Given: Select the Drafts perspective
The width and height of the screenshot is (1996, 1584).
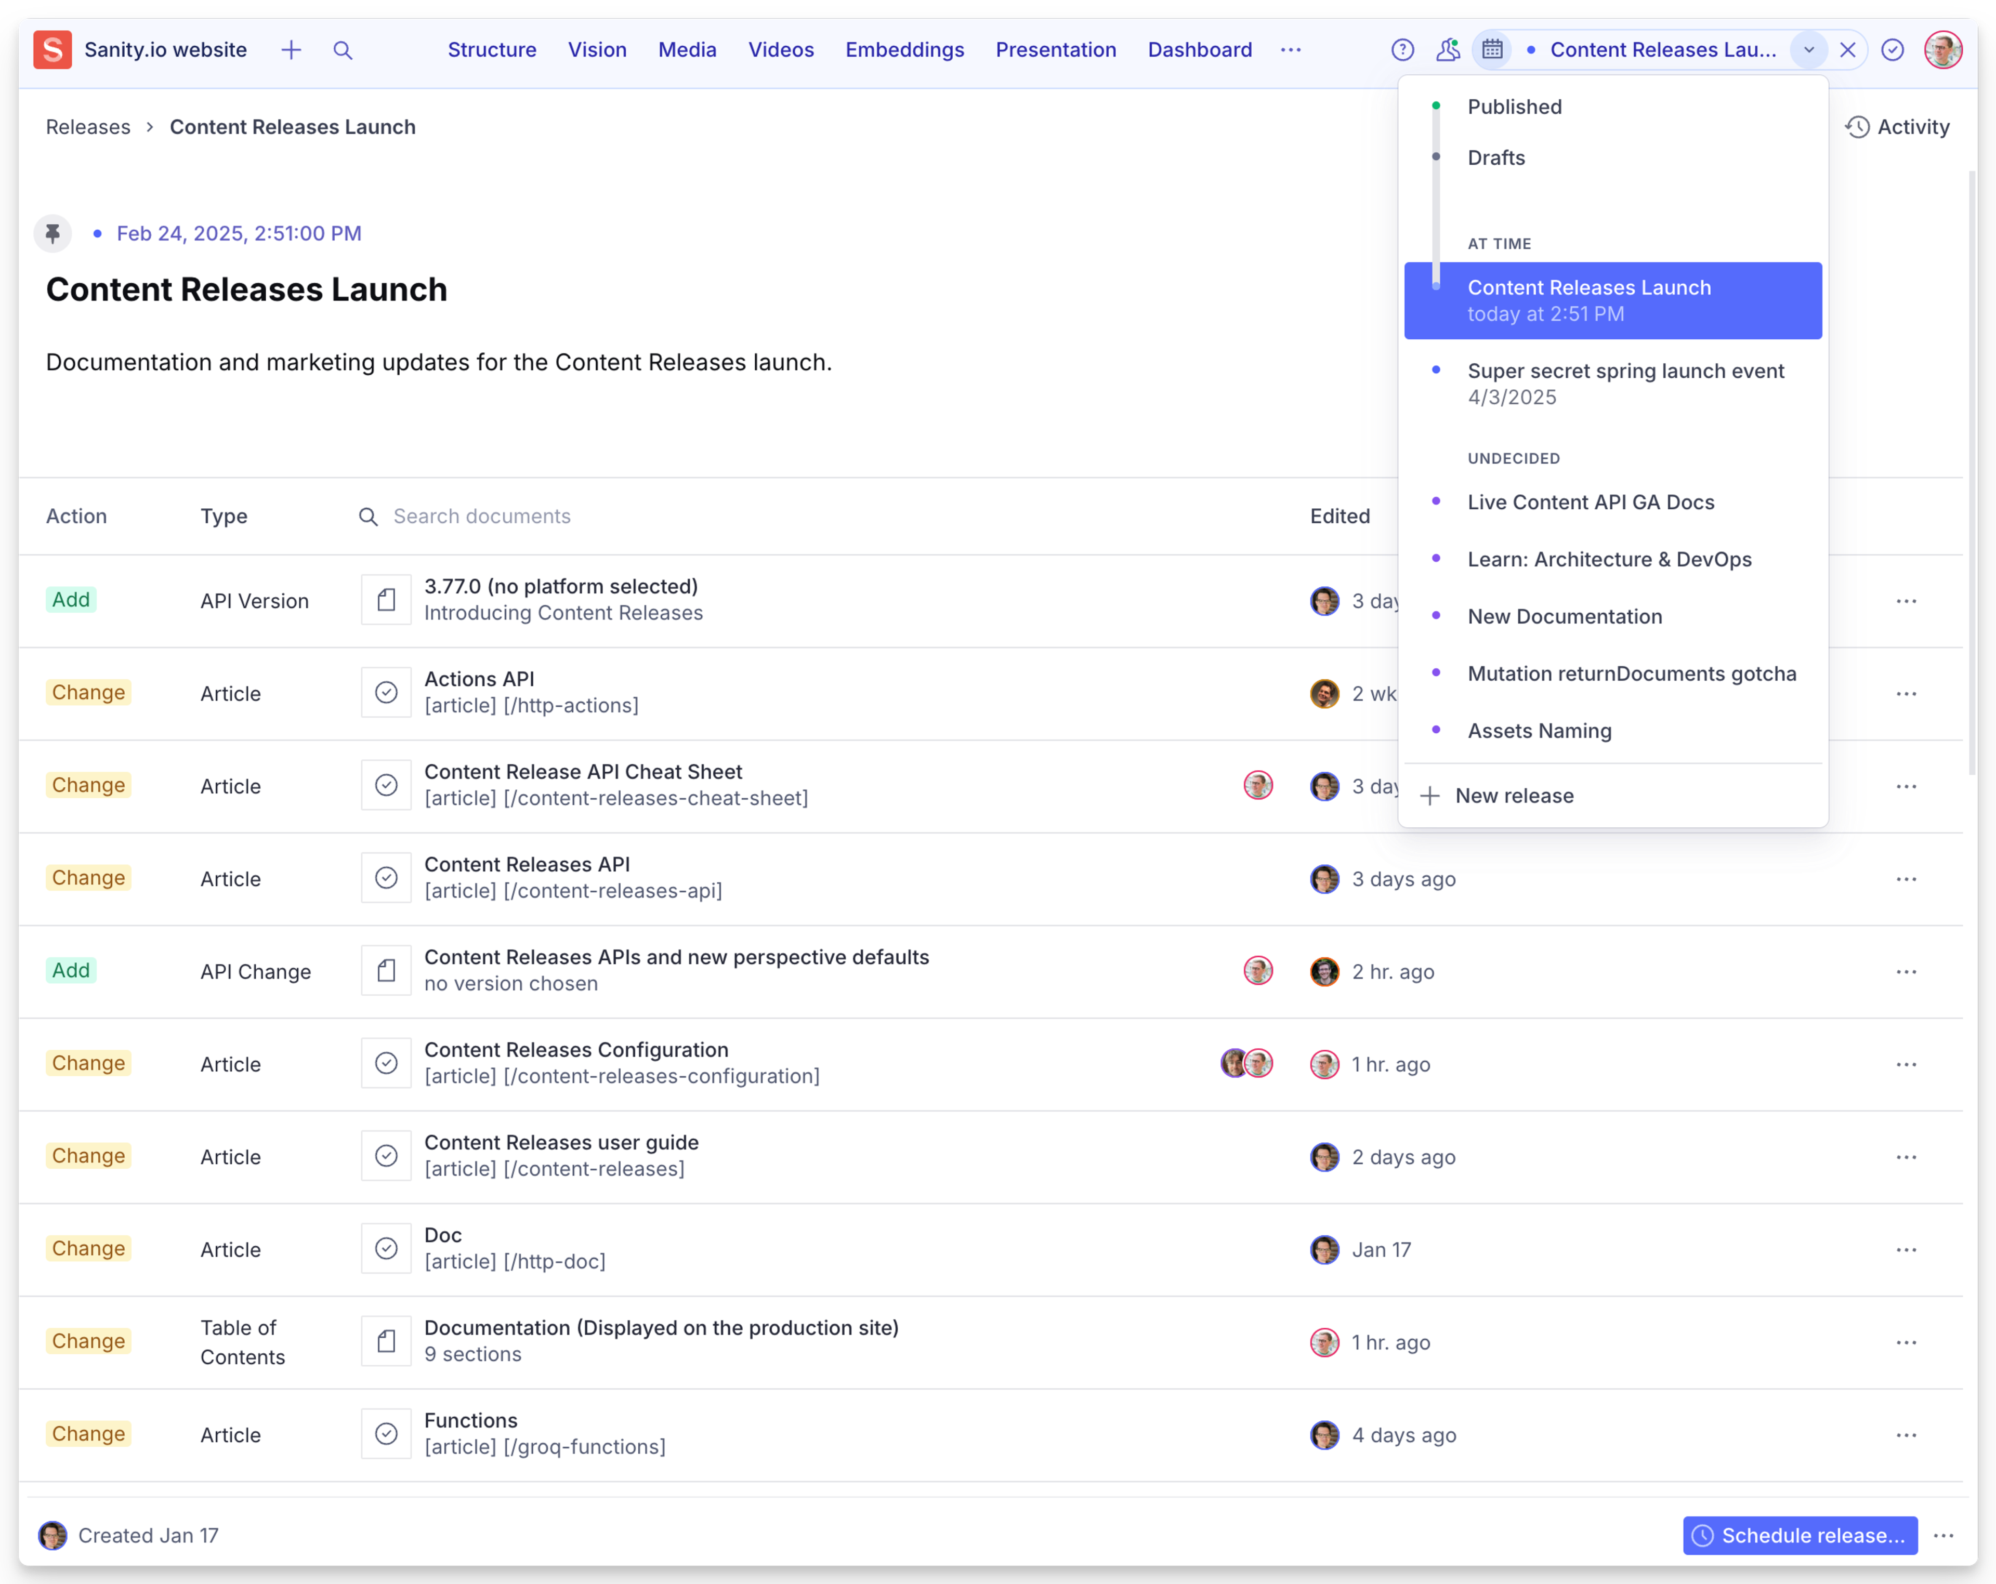Looking at the screenshot, I should tap(1613, 159).
